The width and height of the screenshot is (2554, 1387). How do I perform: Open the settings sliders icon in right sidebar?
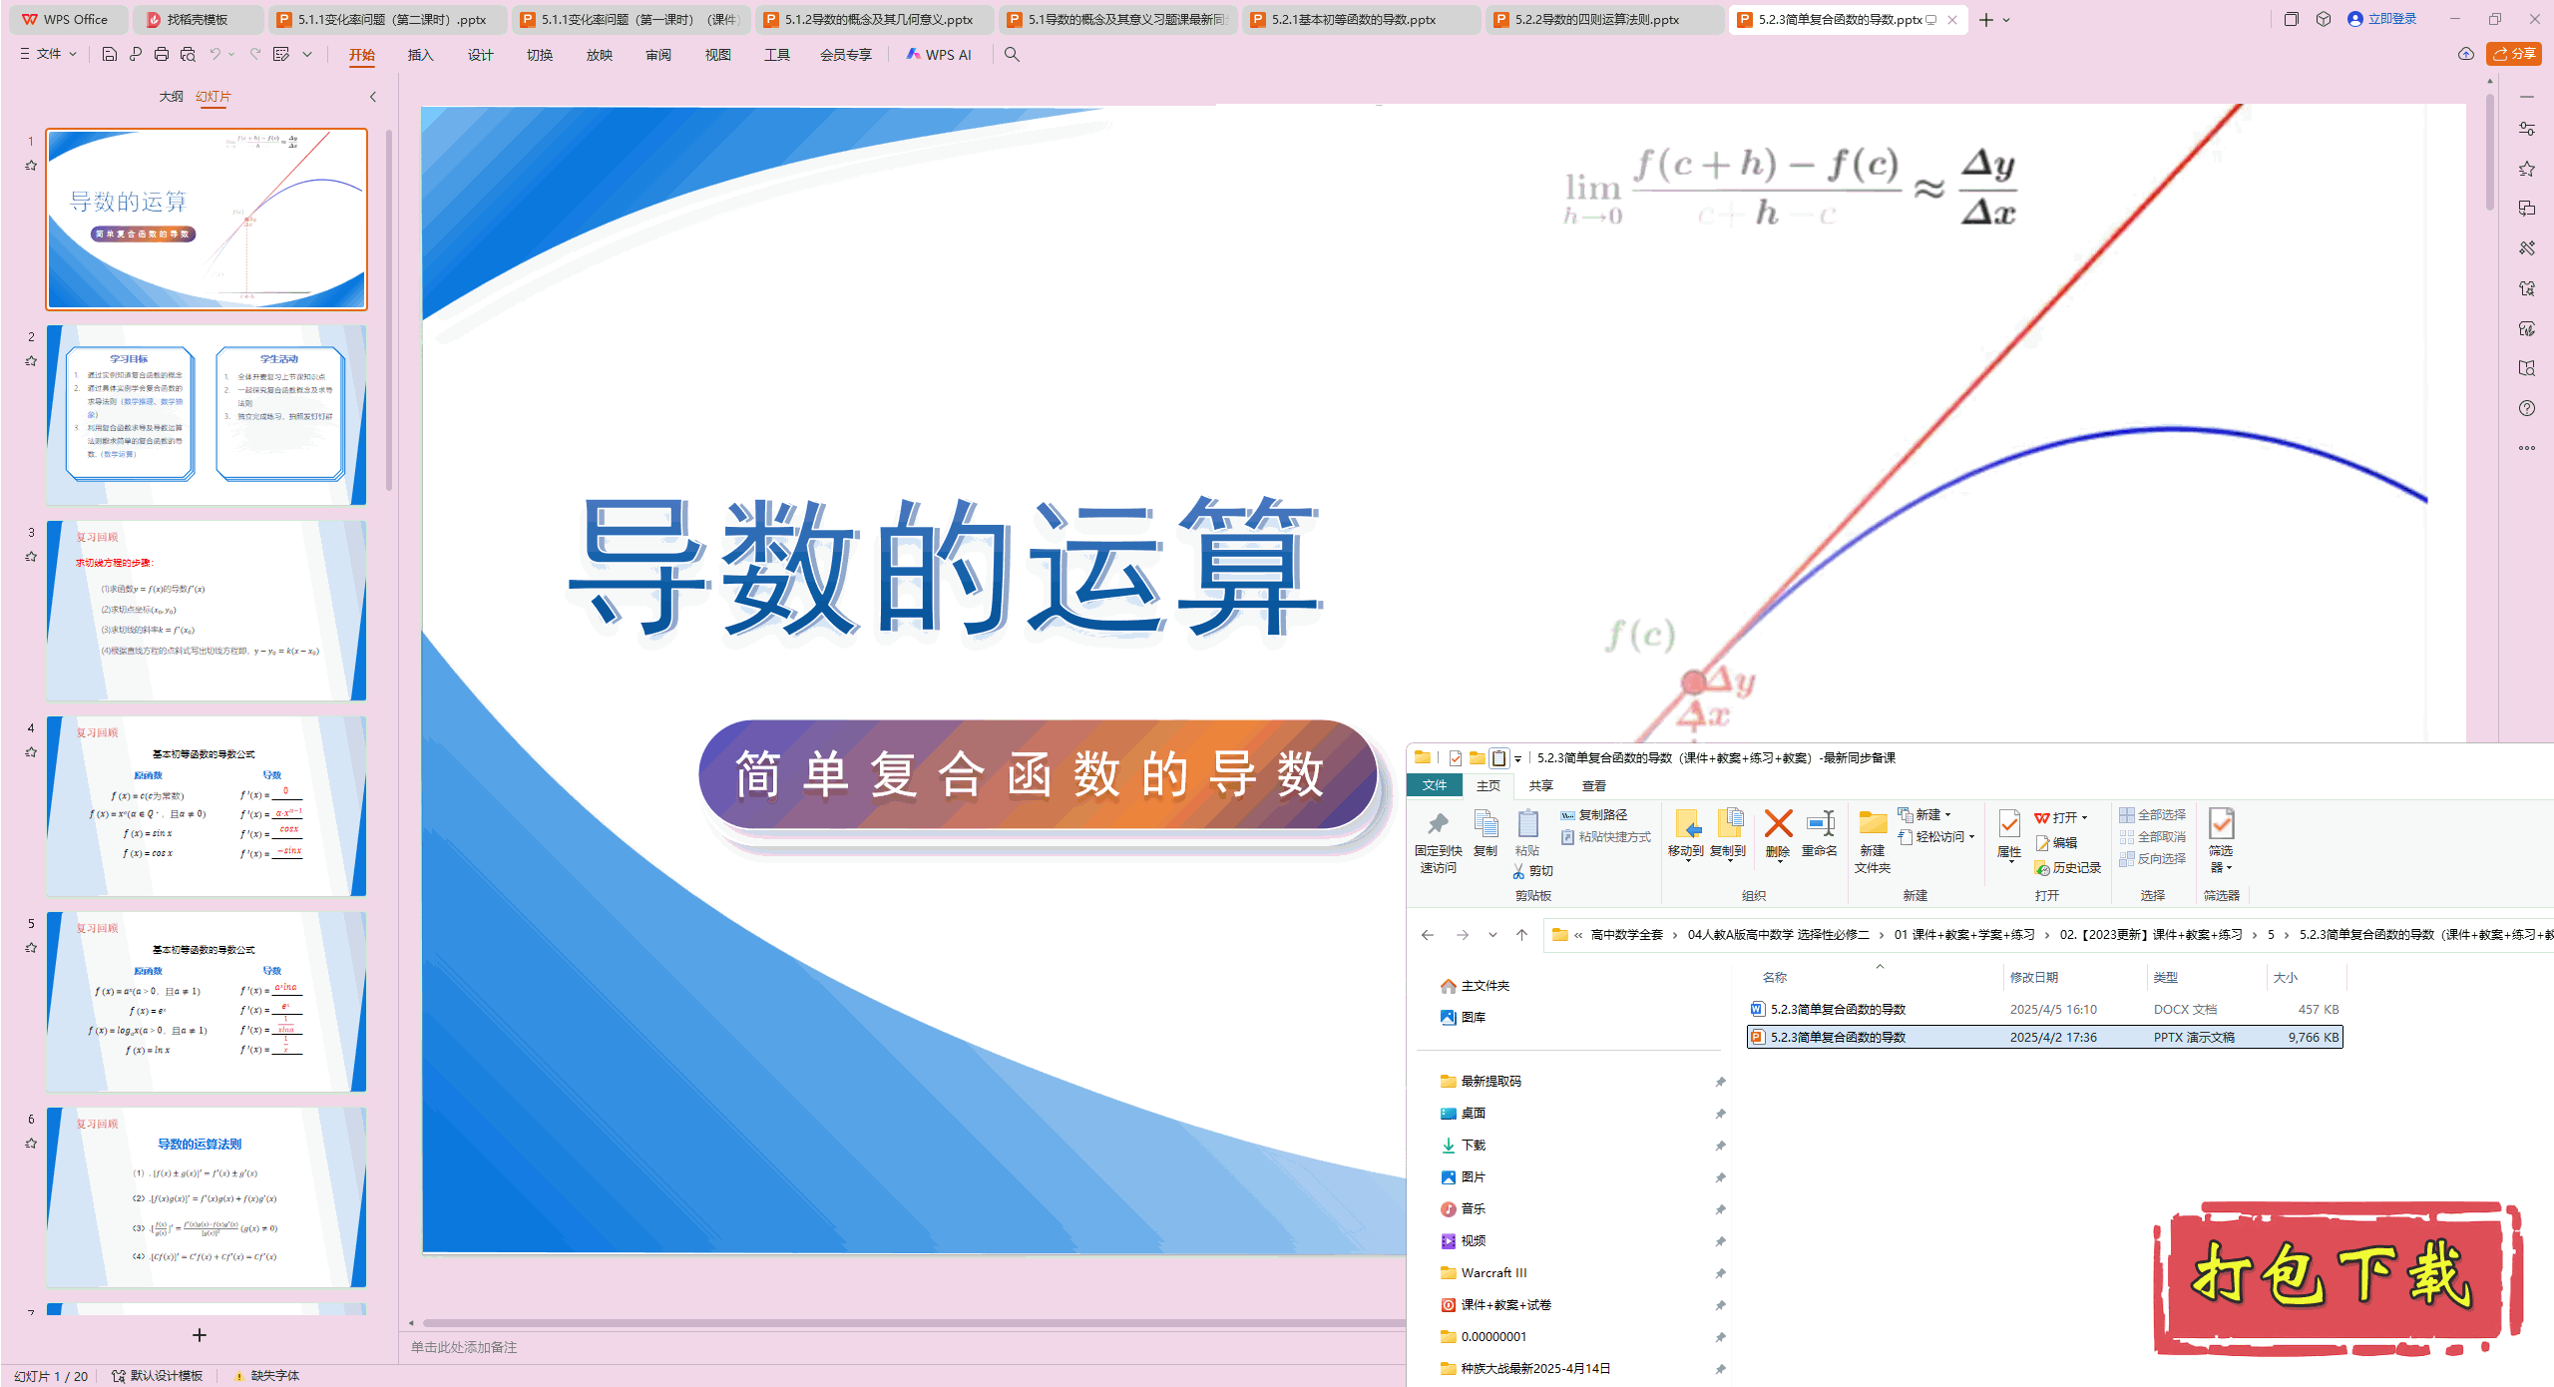[x=2527, y=129]
